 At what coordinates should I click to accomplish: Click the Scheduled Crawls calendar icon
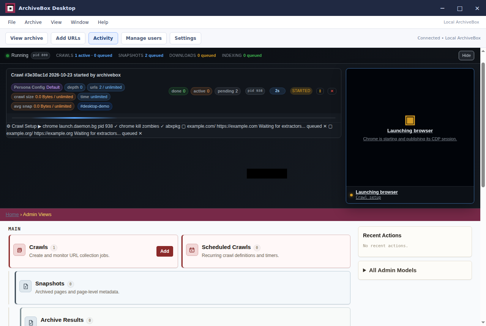[x=192, y=250]
